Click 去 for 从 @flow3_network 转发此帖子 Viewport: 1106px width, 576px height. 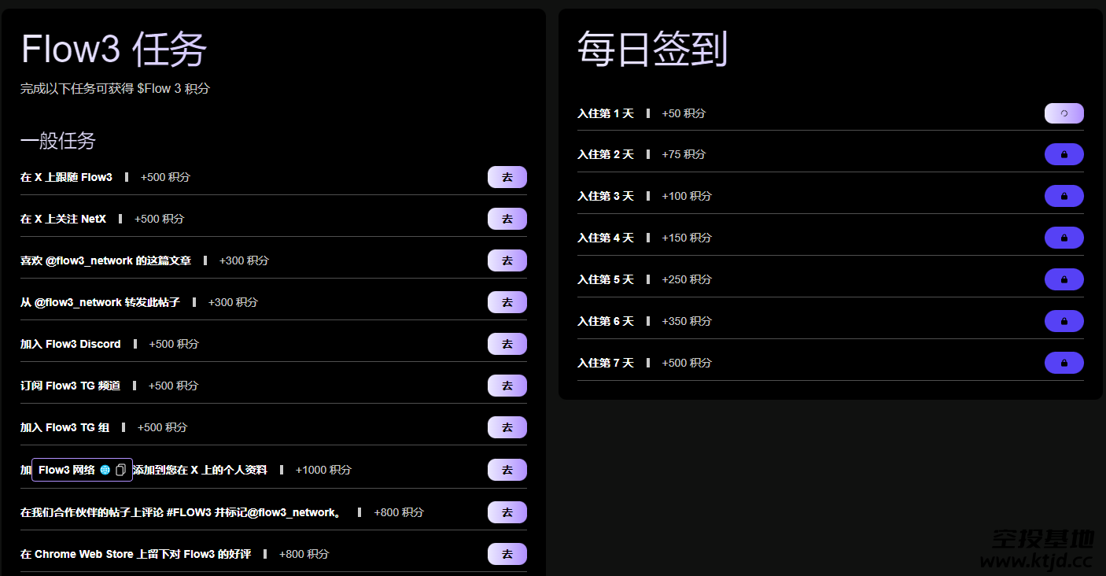[507, 302]
